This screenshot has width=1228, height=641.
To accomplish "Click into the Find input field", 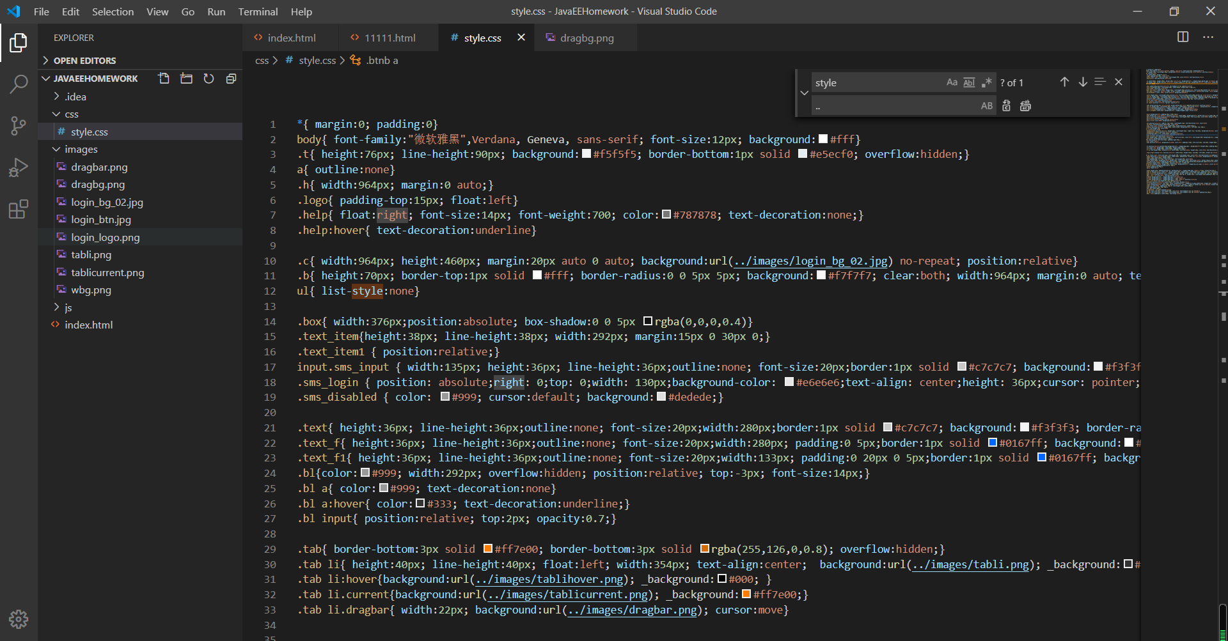I will (x=875, y=83).
